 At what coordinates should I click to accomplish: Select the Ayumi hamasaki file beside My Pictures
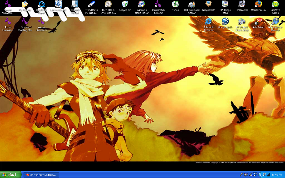pyautogui.click(x=8, y=7)
